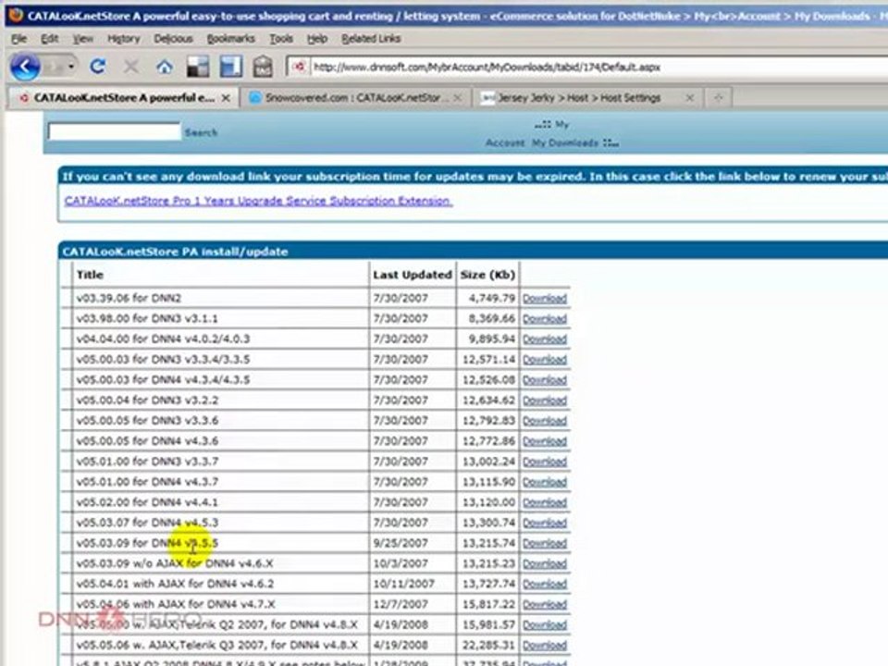The image size is (888, 666).
Task: Open the Edit menu
Action: (x=49, y=39)
